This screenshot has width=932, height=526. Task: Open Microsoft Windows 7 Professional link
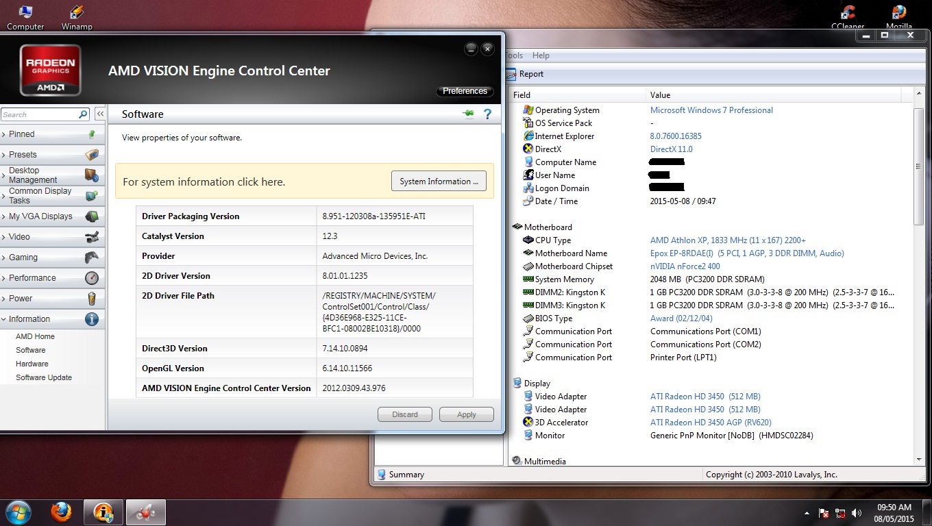point(711,110)
